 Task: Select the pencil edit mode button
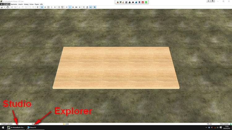(7, 4)
